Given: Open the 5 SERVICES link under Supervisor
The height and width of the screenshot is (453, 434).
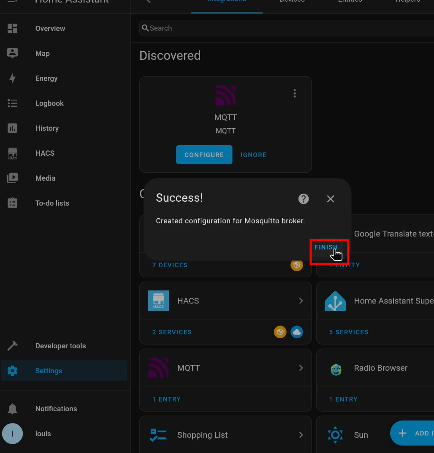Looking at the screenshot, I should pyautogui.click(x=349, y=332).
